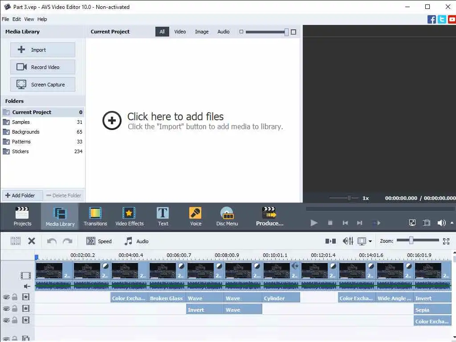Open the Text tool
This screenshot has width=456, height=342.
click(163, 216)
